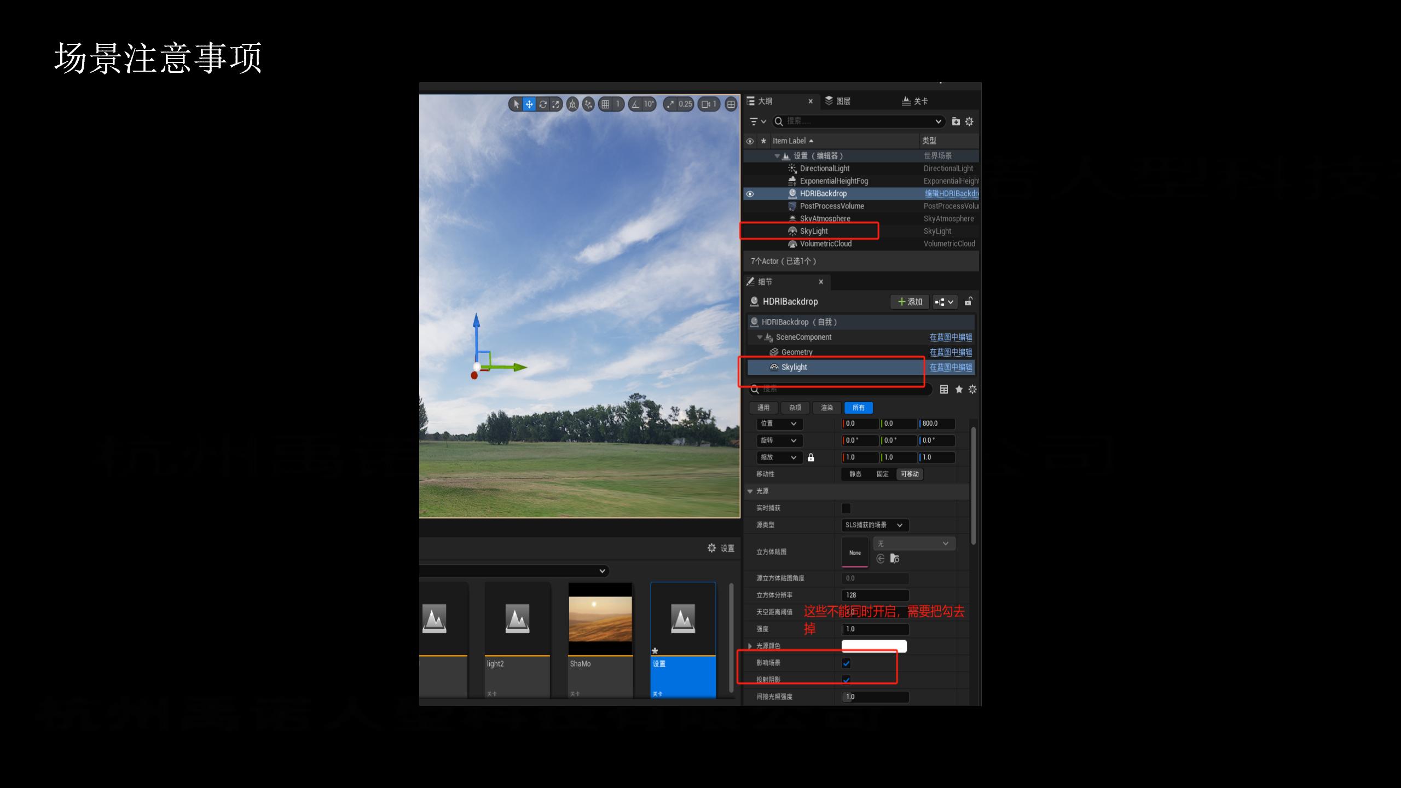Click the create new folder icon

956,121
